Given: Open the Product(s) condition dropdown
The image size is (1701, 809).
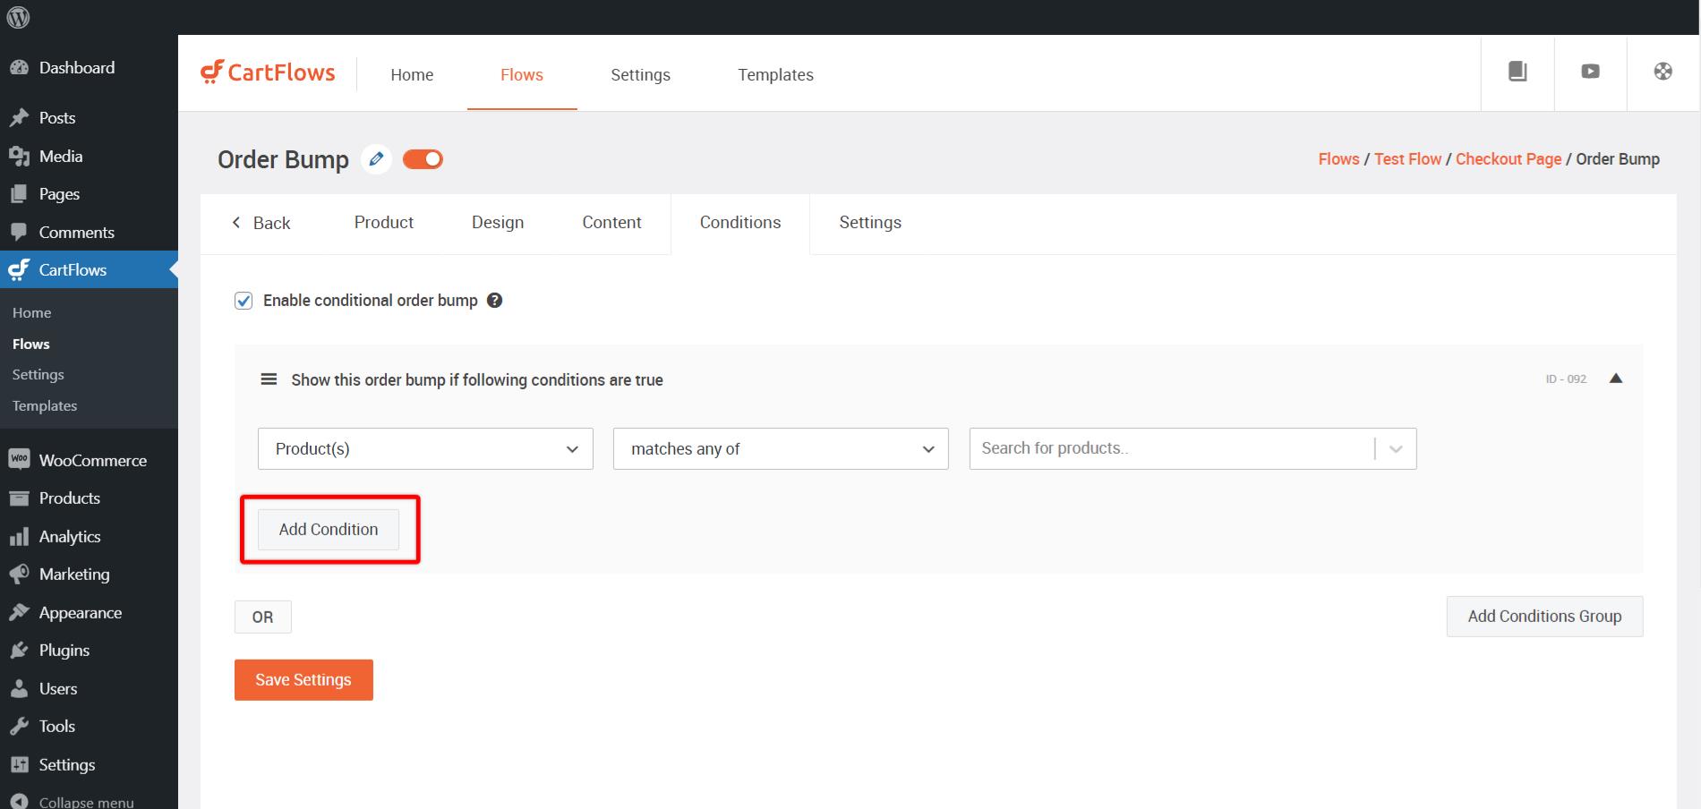Looking at the screenshot, I should [x=425, y=448].
